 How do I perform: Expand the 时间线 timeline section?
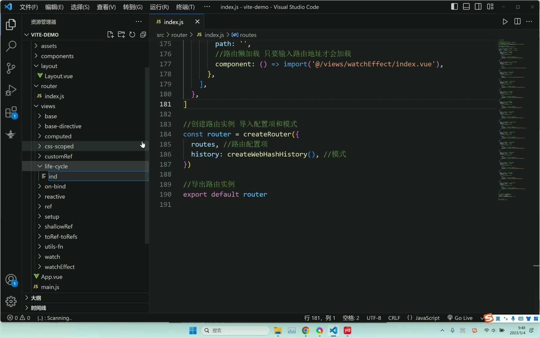pos(85,308)
